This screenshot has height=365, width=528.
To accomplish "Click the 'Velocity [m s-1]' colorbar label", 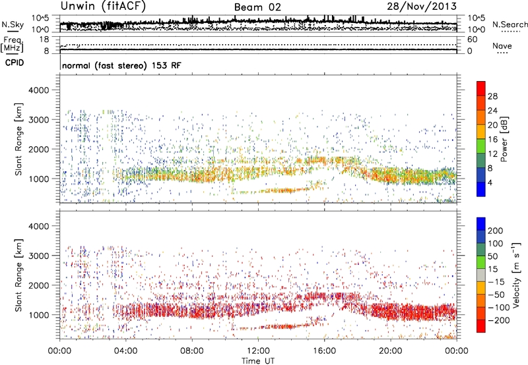I will tap(516, 275).
